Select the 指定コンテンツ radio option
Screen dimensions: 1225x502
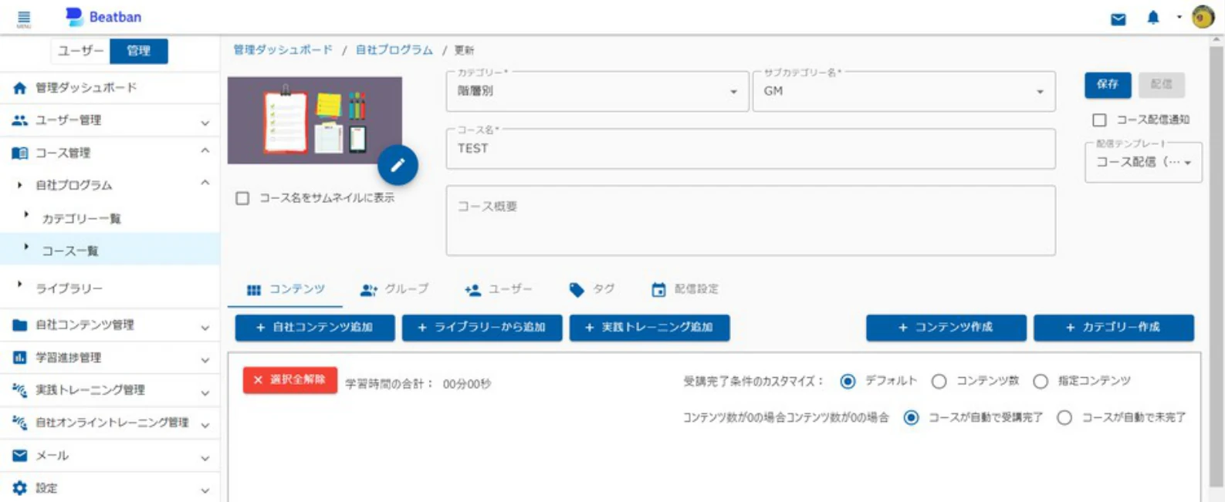click(x=1041, y=381)
